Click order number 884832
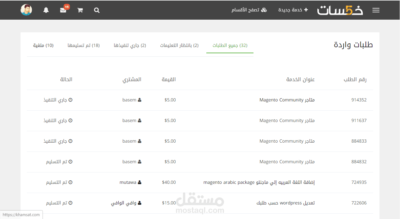Viewport: 400px width, 219px height. point(359,162)
